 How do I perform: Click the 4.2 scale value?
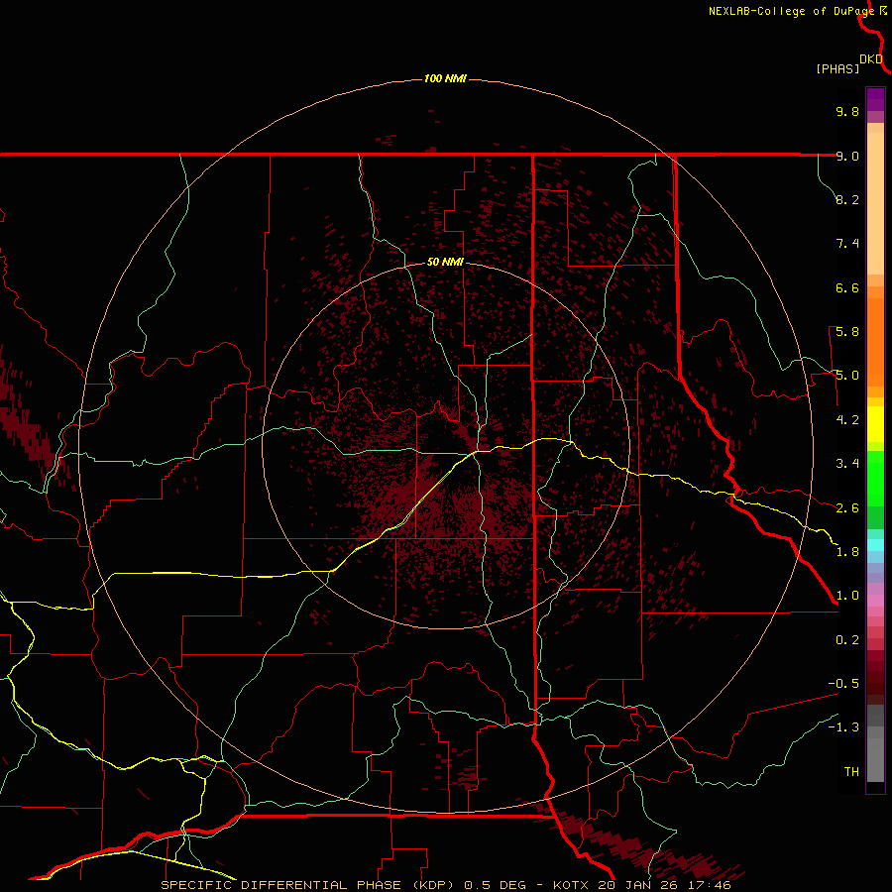pyautogui.click(x=847, y=420)
